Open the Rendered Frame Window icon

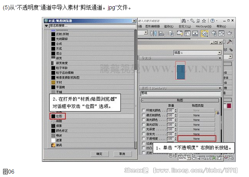tap(221, 33)
